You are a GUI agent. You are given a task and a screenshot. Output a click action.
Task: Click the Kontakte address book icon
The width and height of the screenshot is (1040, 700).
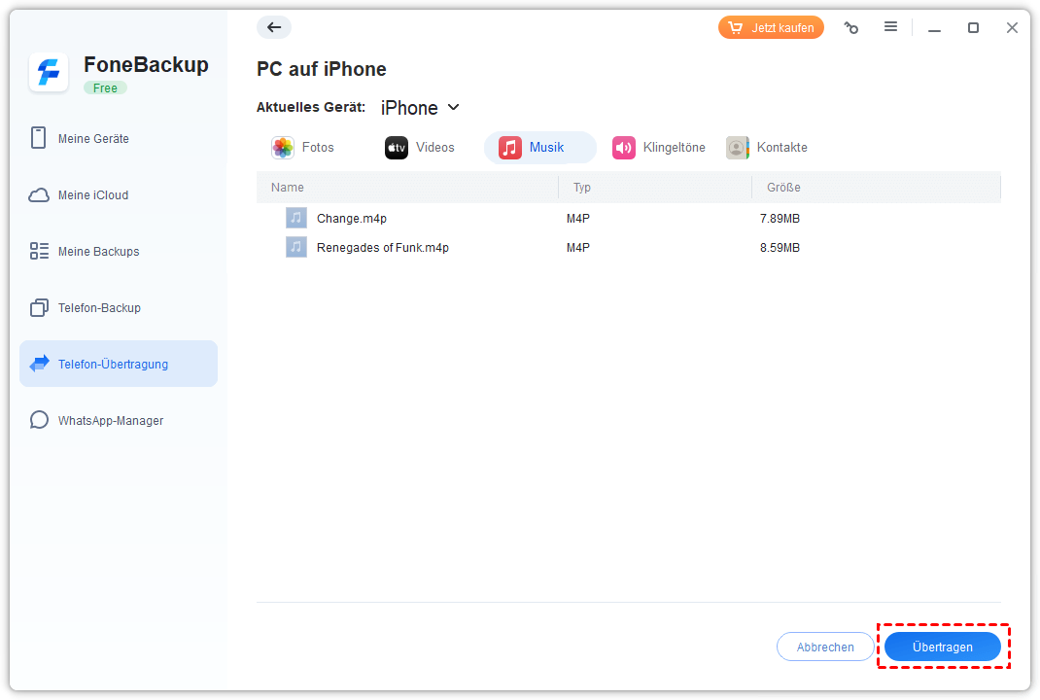[738, 148]
